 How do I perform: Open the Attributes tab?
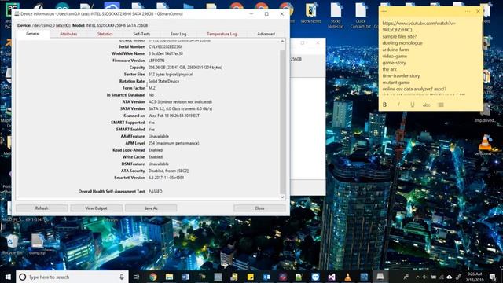pos(68,34)
